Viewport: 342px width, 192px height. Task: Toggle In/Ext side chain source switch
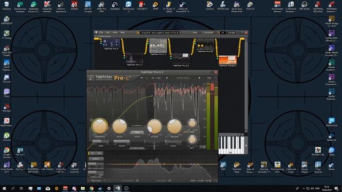coord(96,153)
